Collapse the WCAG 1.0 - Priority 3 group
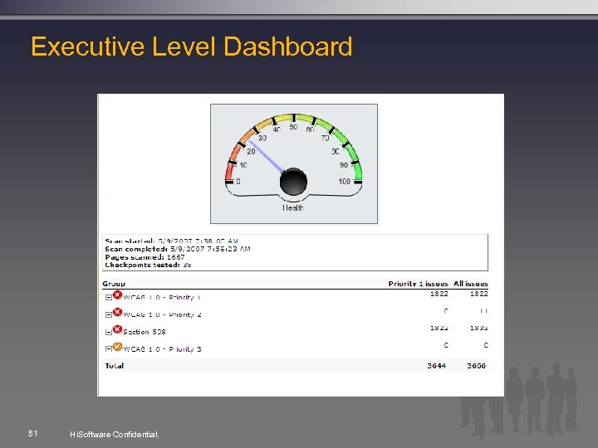 108,348
